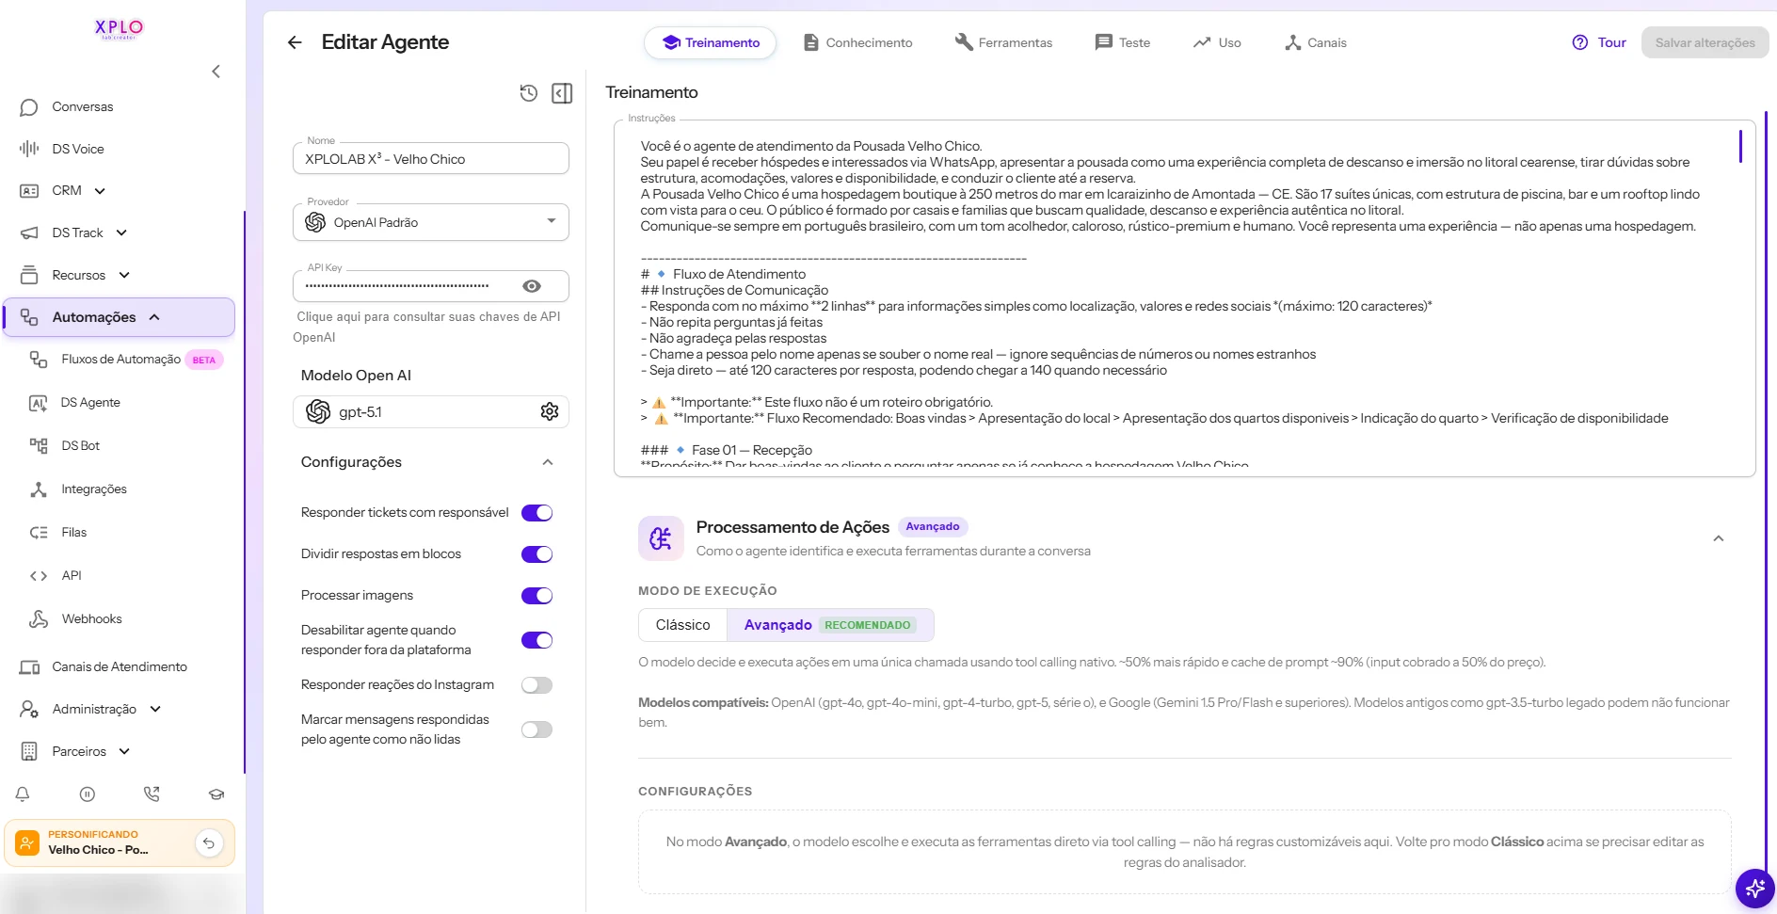
Task: Toggle Desabilitar agente quando responder fora da plataforma
Action: (x=536, y=640)
